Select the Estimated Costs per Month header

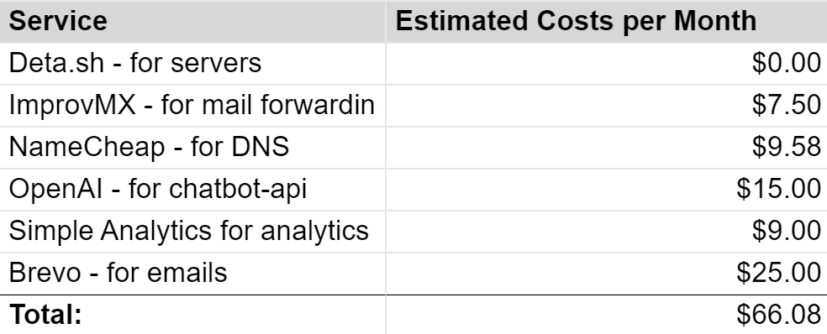pos(607,21)
